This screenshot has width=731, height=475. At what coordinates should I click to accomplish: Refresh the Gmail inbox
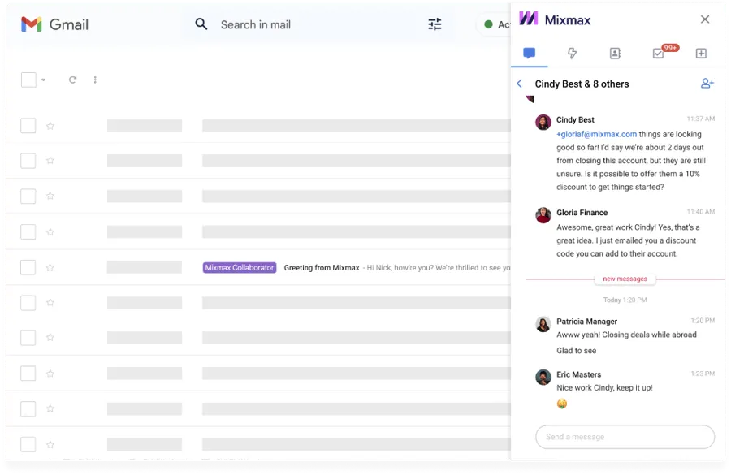[72, 80]
